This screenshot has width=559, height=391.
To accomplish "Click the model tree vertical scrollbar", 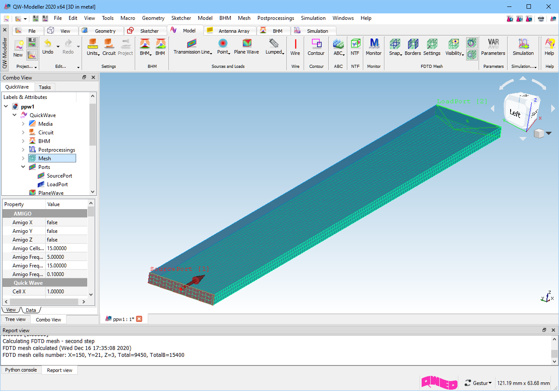I will pos(93,125).
